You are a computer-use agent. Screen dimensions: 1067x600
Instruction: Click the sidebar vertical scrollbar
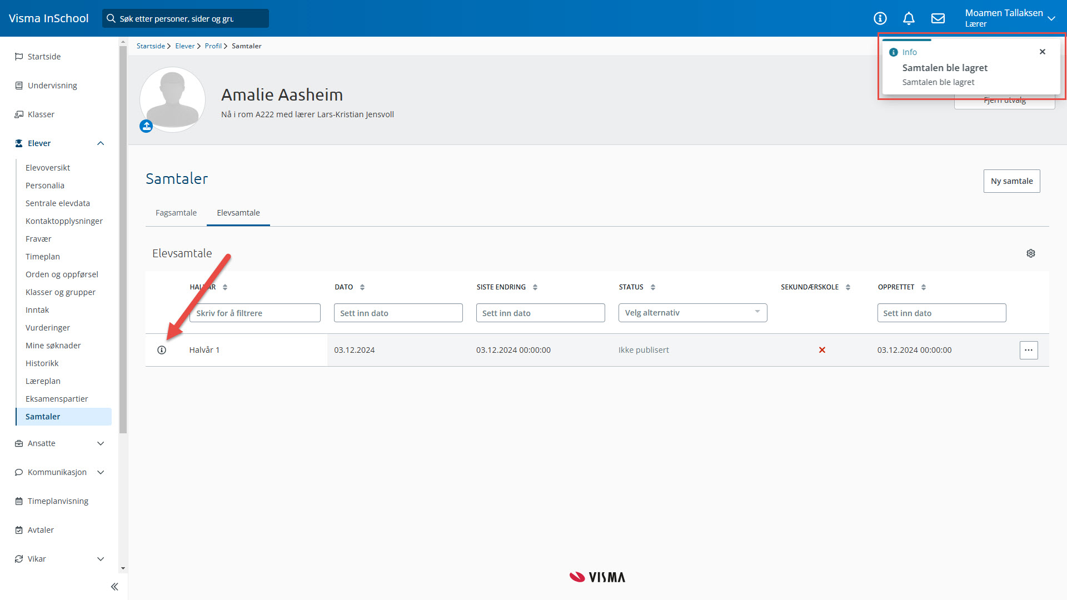pos(123,239)
